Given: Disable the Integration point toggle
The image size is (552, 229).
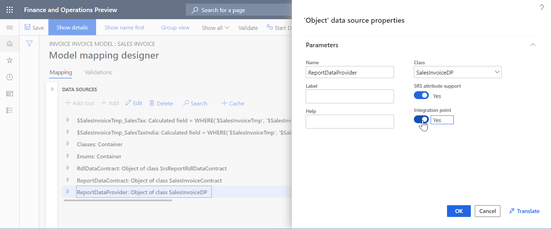Looking at the screenshot, I should [x=421, y=120].
